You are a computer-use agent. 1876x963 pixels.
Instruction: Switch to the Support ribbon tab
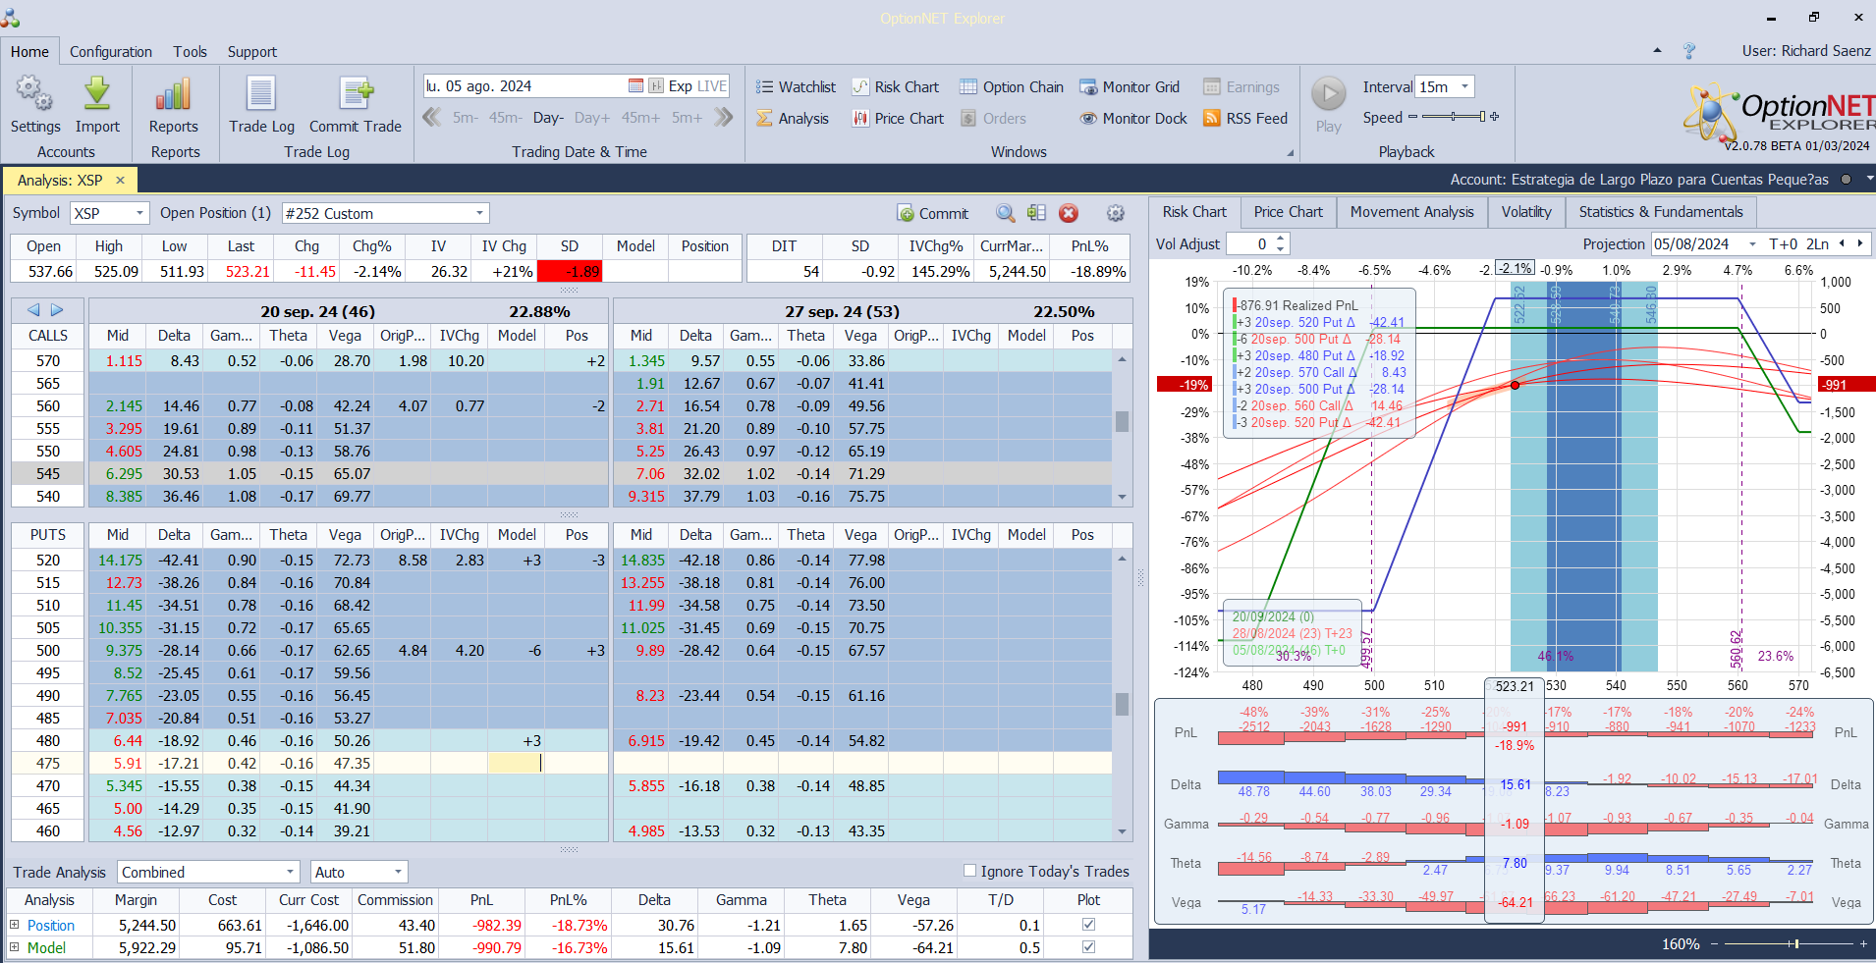[x=252, y=52]
